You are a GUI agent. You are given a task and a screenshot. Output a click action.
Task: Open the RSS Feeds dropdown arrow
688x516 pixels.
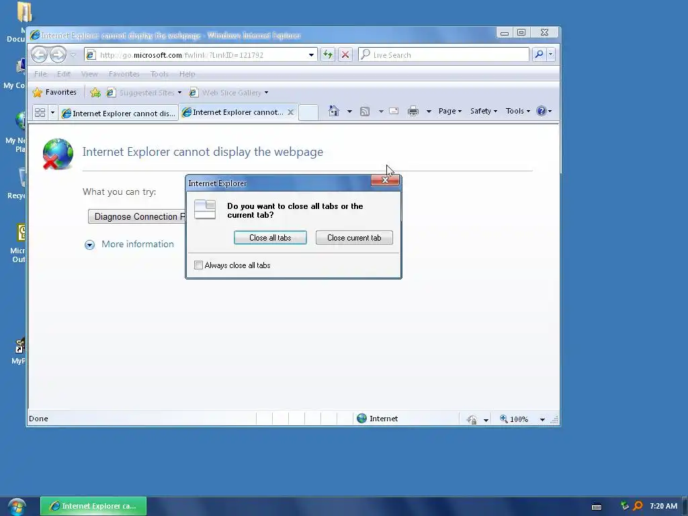coord(382,112)
